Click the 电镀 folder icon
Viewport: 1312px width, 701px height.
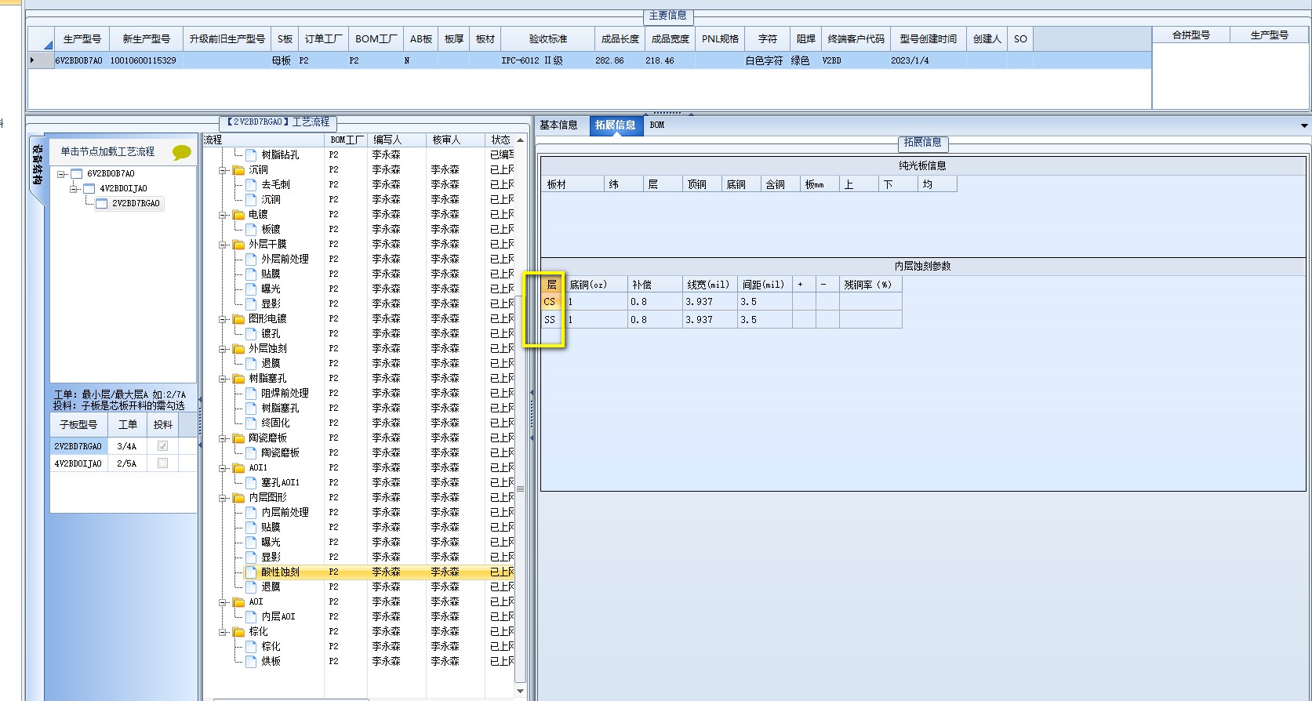pyautogui.click(x=238, y=214)
